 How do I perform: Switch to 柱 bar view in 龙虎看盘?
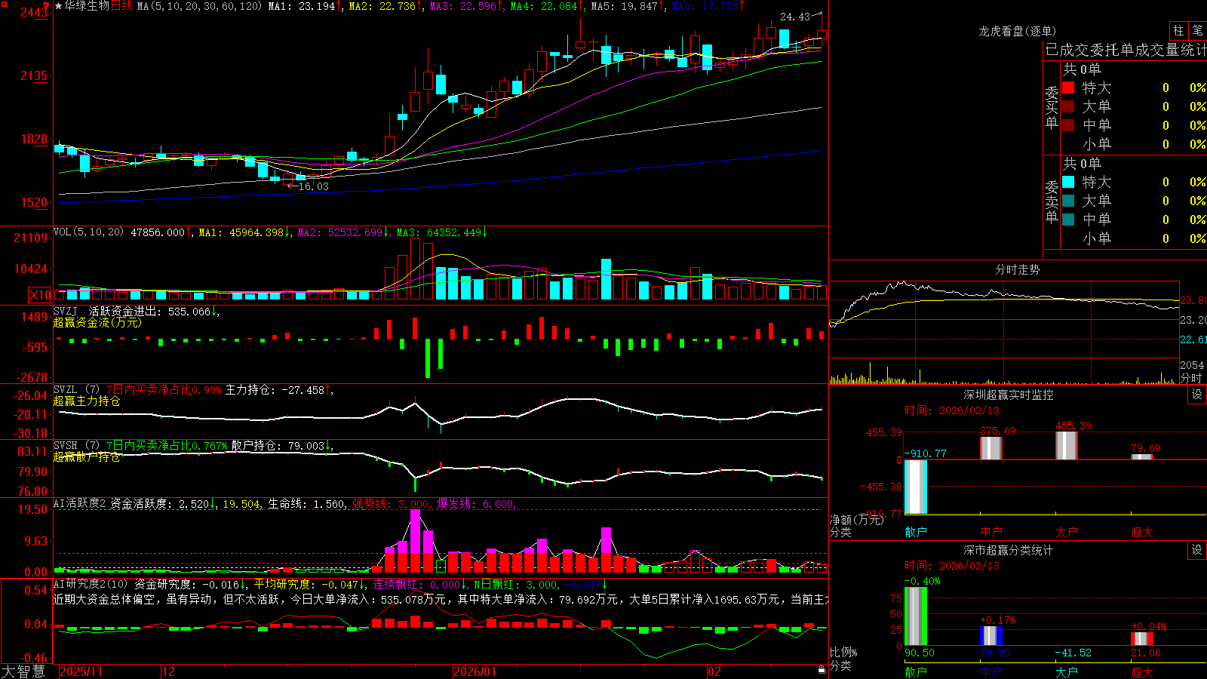(x=1178, y=30)
